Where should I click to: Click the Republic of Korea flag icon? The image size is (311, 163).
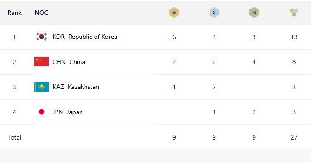[x=42, y=37]
